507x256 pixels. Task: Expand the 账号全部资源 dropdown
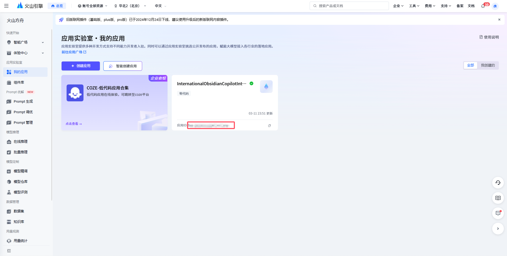[x=92, y=6]
